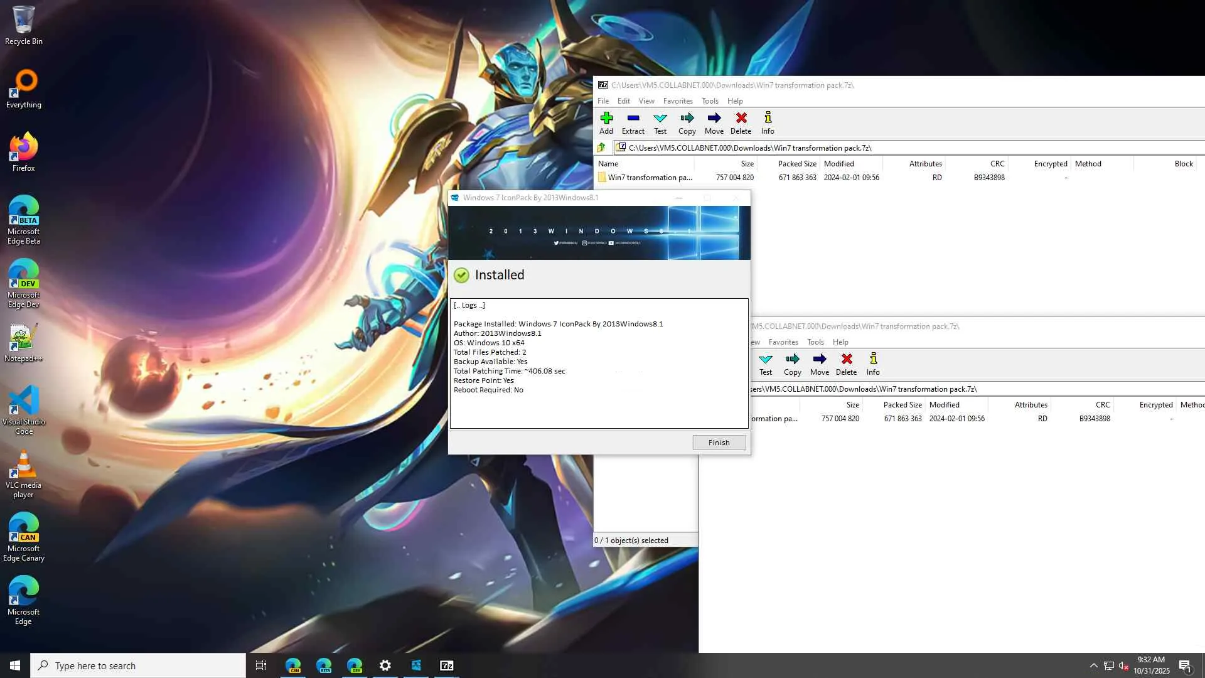This screenshot has width=1205, height=678.
Task: Sort by the Packed Size column header
Action: tap(796, 164)
